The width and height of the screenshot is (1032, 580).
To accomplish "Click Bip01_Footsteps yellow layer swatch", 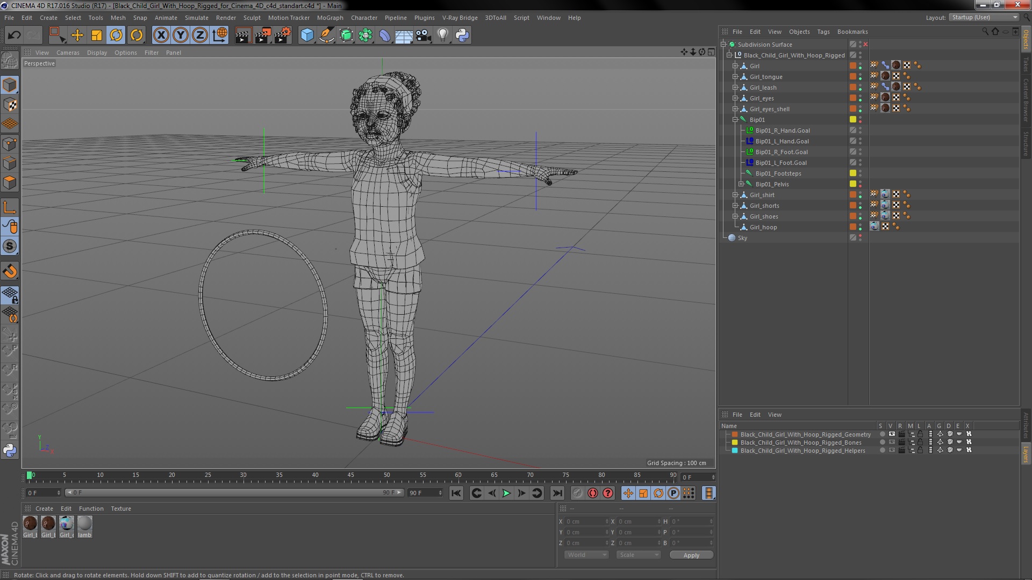I will pos(852,173).
